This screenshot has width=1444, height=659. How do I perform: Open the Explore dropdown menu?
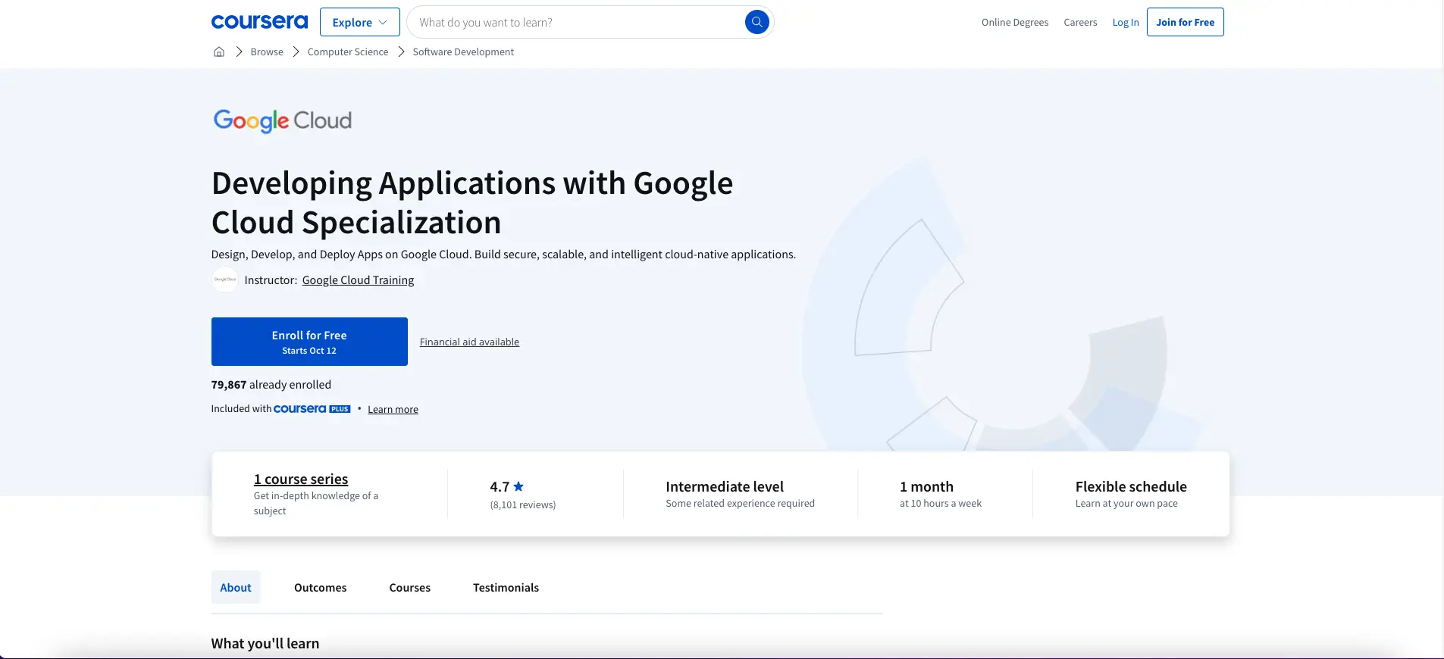360,22
